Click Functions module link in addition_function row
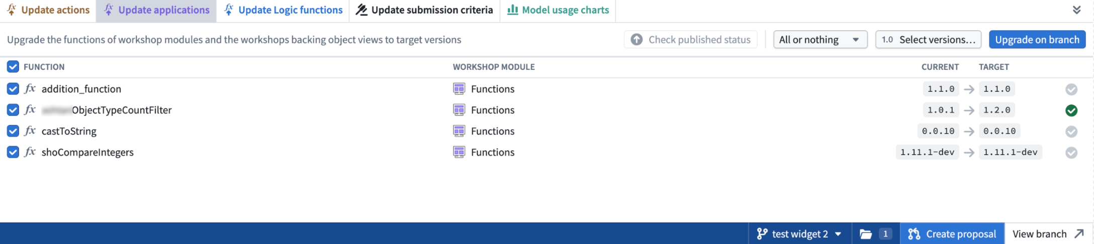1094x244 pixels. (x=493, y=89)
